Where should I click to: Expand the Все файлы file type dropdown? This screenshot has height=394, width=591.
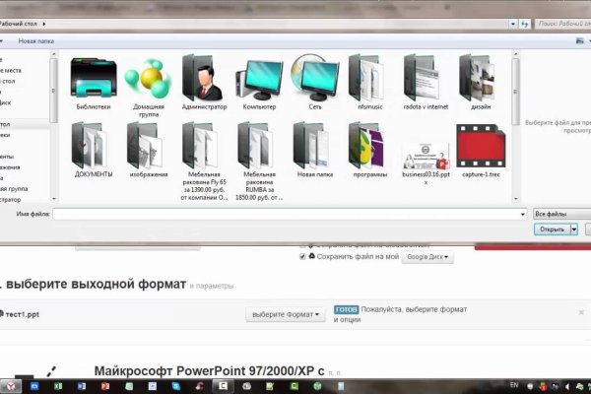point(558,213)
